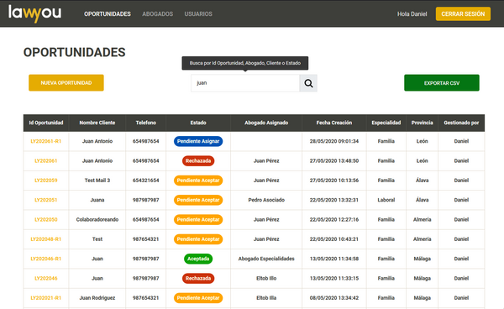Click the Nueva Oportunidad button
Screen dimensions: 504x309
coord(66,83)
